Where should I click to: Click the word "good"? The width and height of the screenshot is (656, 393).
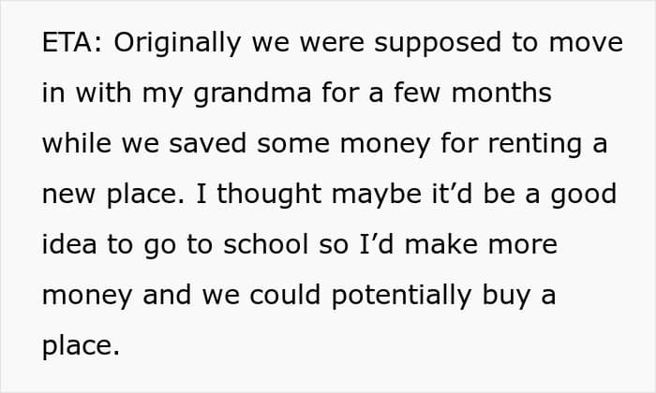click(583, 196)
